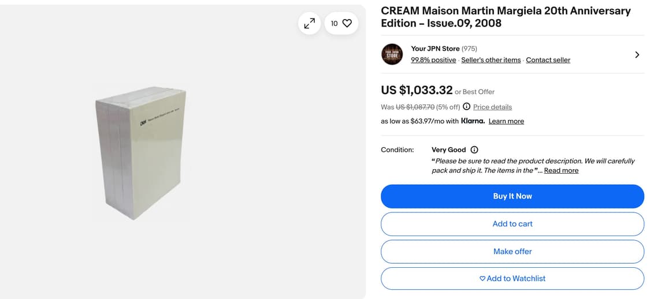Click the info icon beside 5% off
The height and width of the screenshot is (299, 650).
tap(467, 107)
